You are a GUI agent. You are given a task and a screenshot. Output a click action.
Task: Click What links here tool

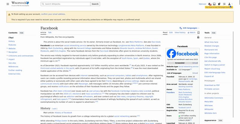(211, 42)
